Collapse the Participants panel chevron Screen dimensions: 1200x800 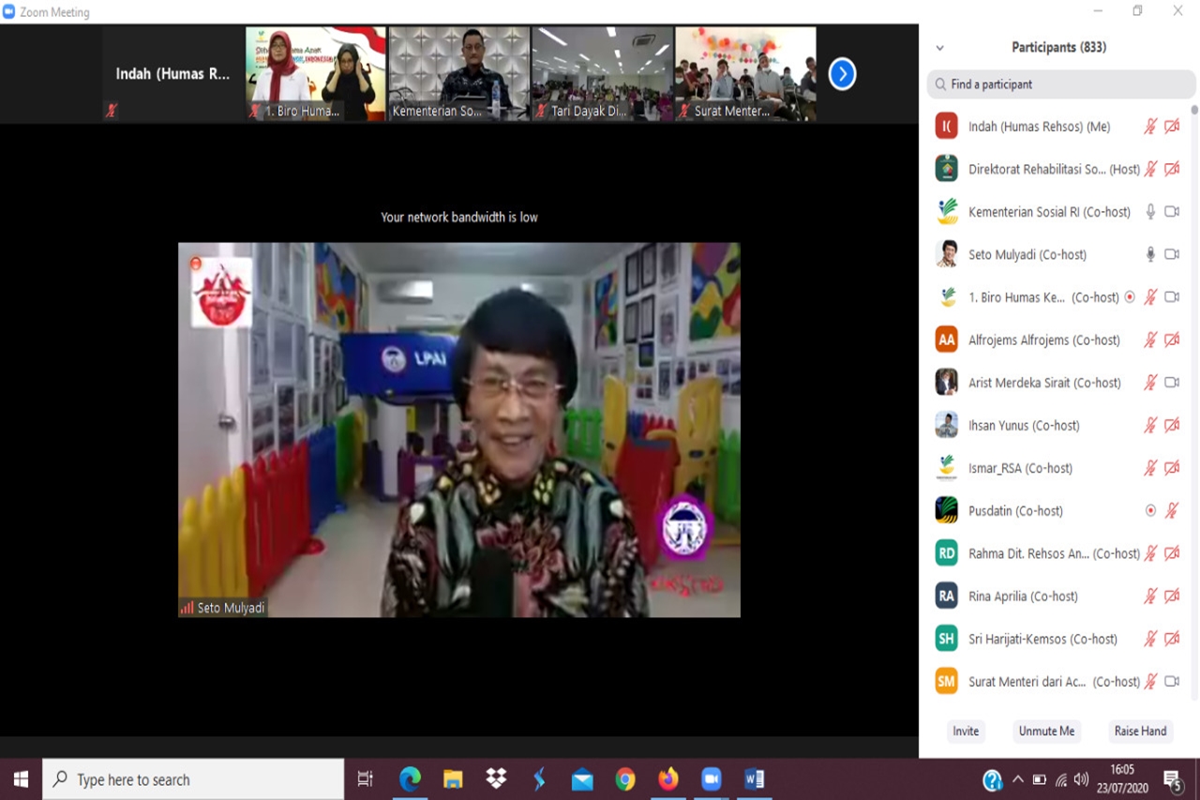pyautogui.click(x=939, y=48)
